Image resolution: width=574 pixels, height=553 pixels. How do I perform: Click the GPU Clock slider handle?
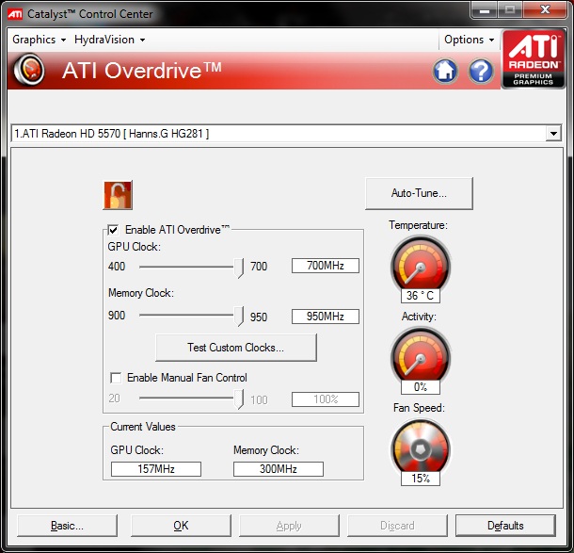[x=239, y=268]
